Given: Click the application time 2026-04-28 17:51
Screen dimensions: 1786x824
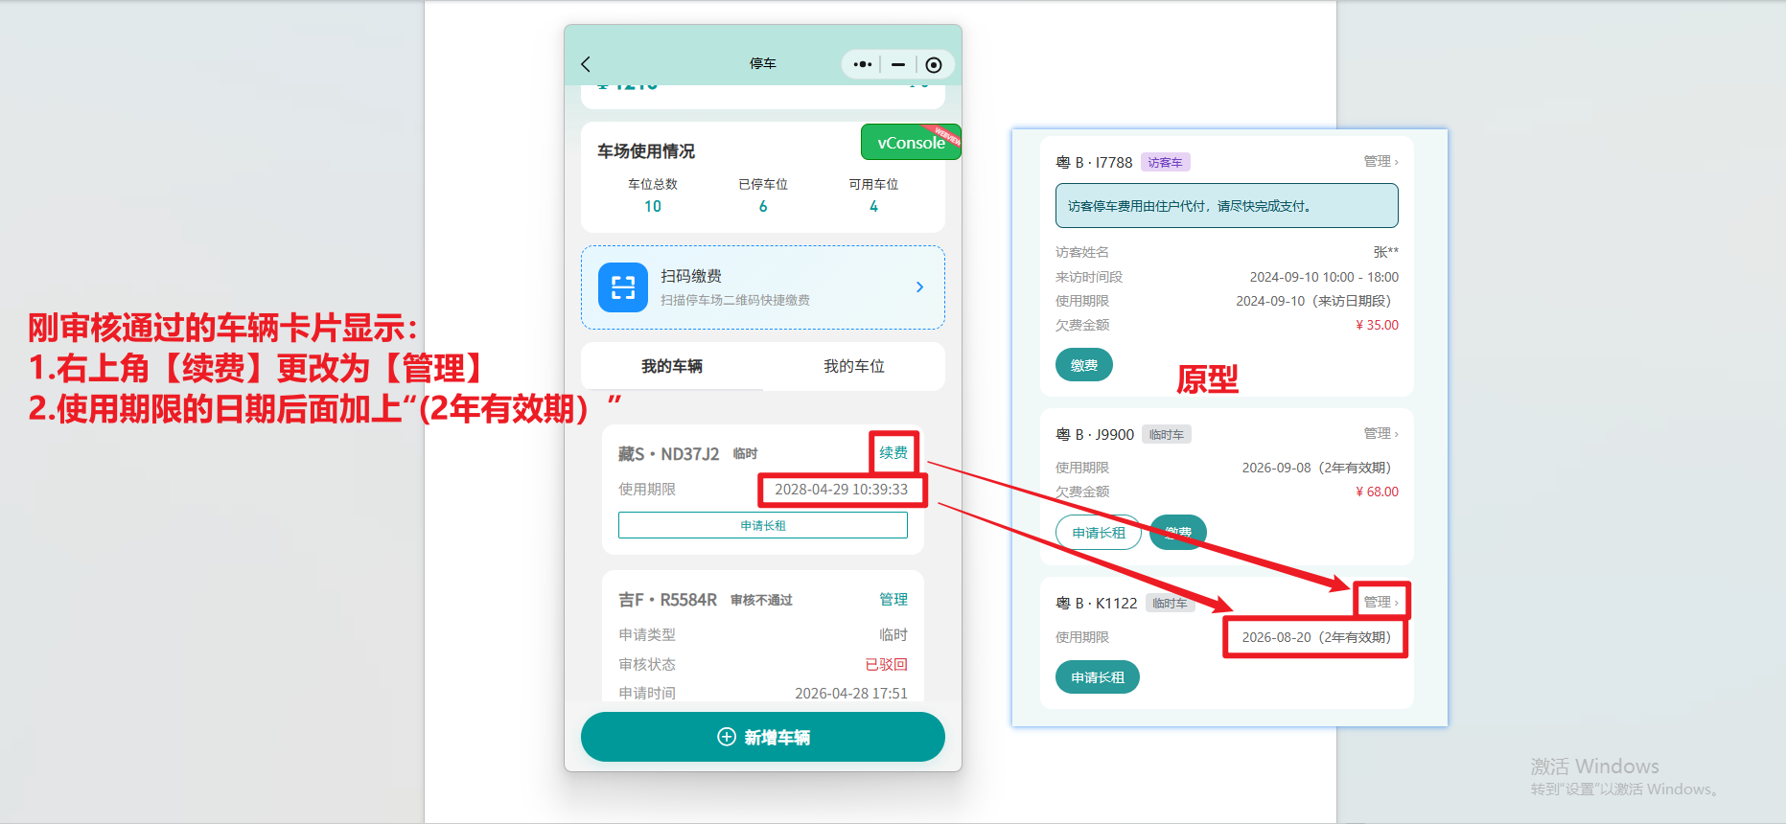Looking at the screenshot, I should [851, 693].
